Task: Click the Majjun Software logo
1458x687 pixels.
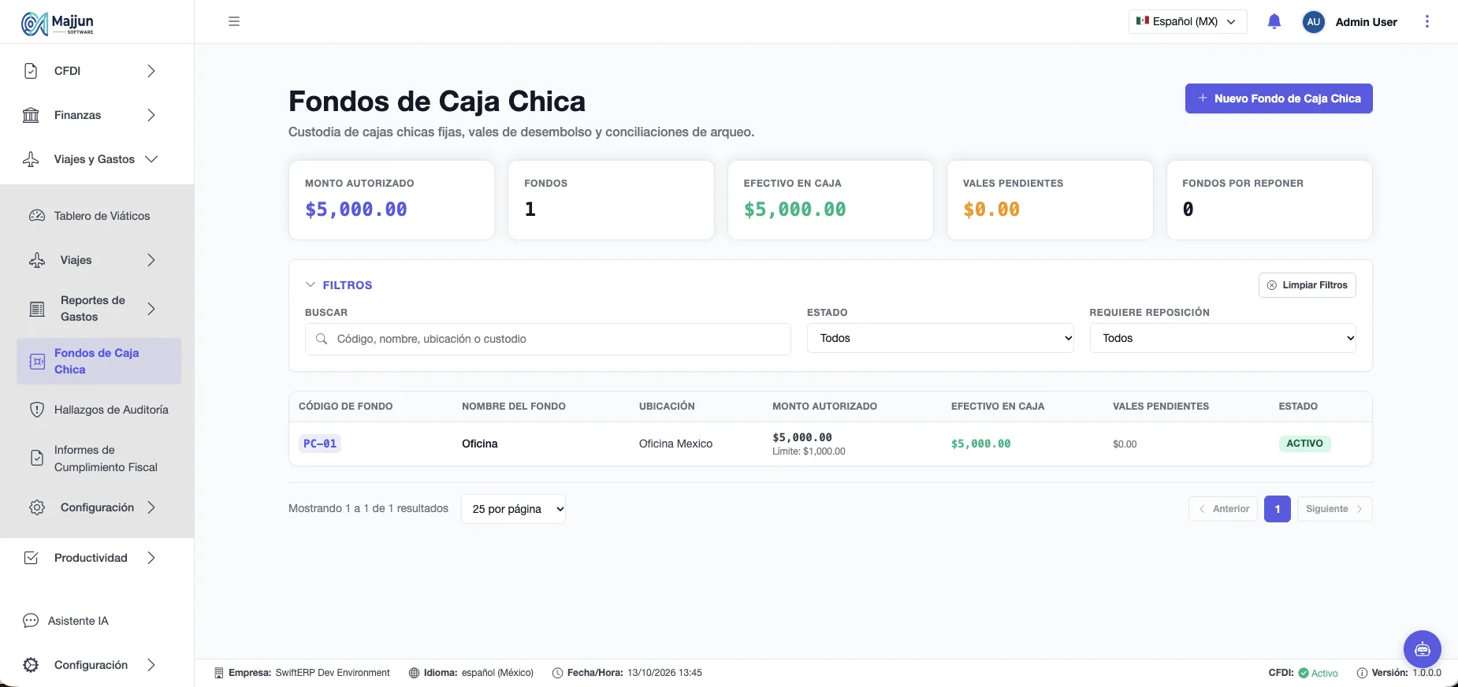Action: point(58,24)
